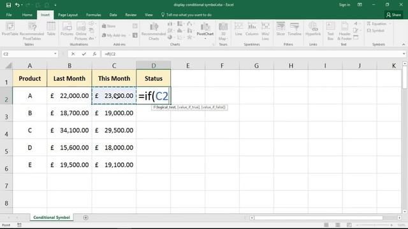Cancel the formula entry with X
Viewport: 408px width, 229px height.
[73, 54]
